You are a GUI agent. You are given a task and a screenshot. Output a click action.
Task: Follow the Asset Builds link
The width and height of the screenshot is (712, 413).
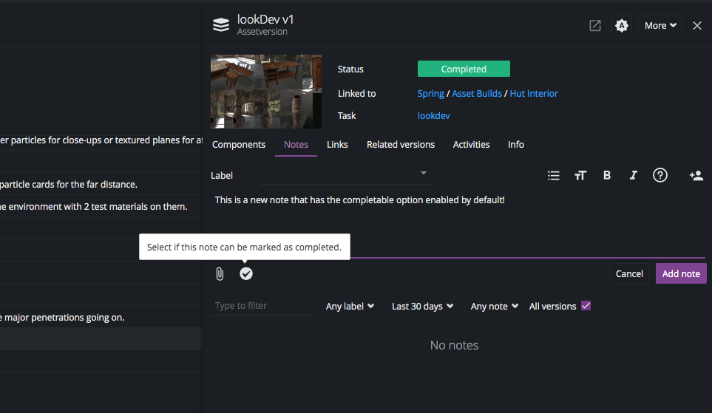click(477, 94)
